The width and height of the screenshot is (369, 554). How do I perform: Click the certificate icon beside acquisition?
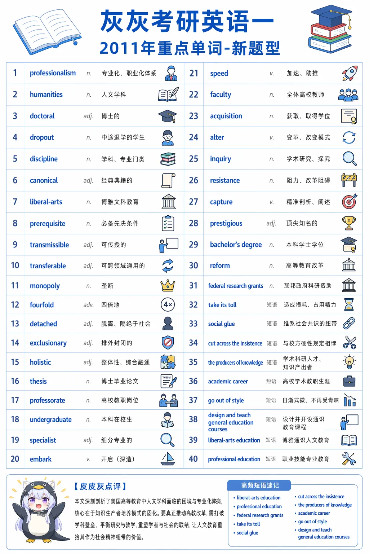coord(349,116)
